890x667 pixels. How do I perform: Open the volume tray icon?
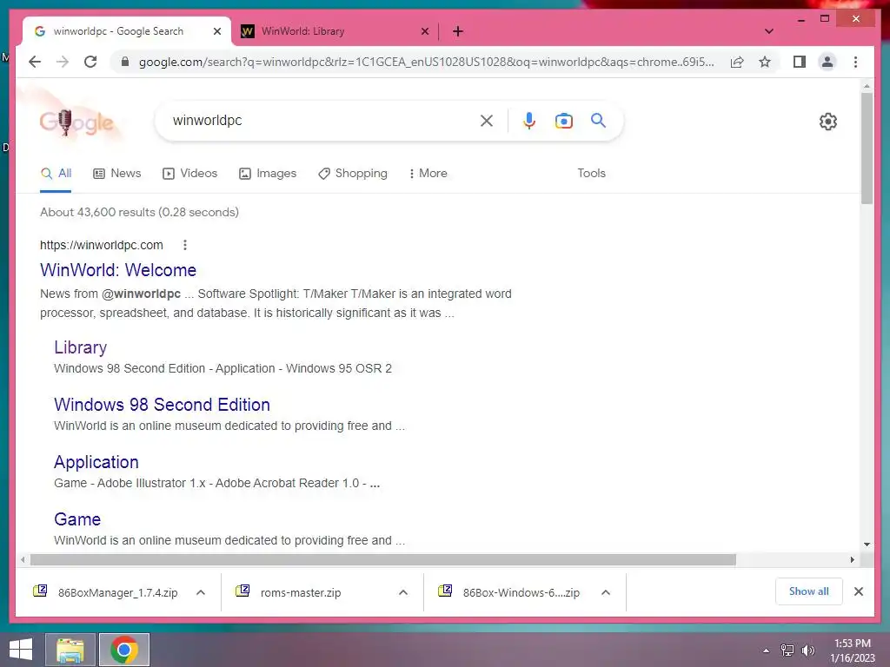tap(807, 650)
